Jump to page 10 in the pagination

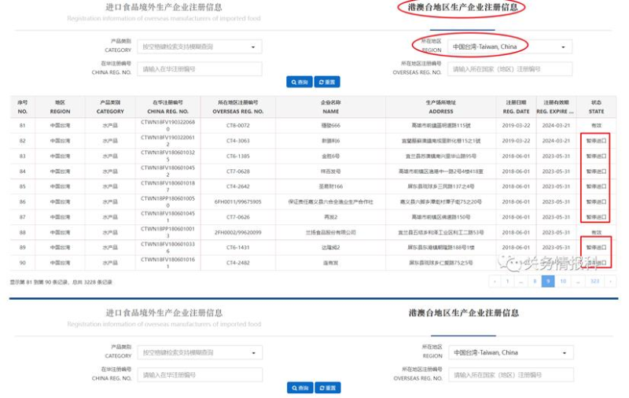point(563,281)
